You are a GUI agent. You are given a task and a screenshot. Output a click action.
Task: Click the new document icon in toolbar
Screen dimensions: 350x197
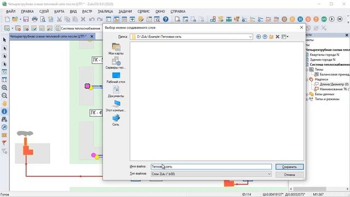click(7, 19)
